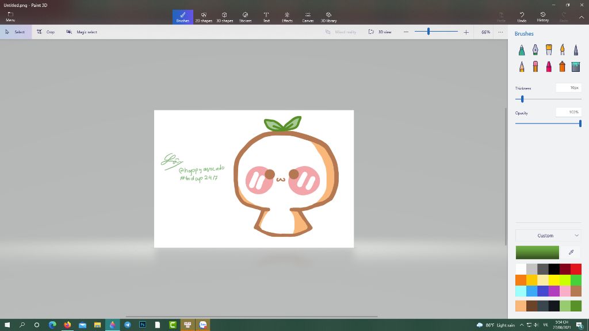Pick the bright yellow color swatch
The height and width of the screenshot is (331, 589).
tap(554, 280)
